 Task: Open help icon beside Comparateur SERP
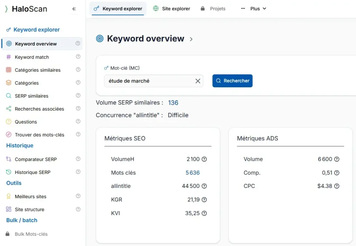78,159
